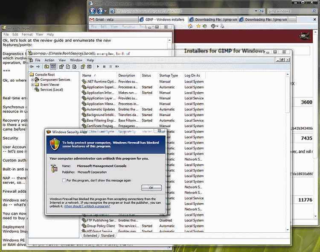Open the IE address bar dropdown arrow
Viewport: 320px width, 252px height.
(x=256, y=11)
